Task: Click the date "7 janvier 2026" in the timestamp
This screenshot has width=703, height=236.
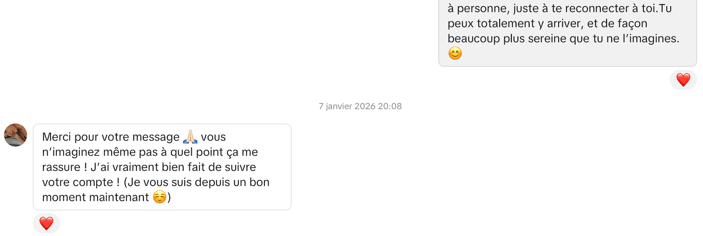Action: pyautogui.click(x=347, y=106)
